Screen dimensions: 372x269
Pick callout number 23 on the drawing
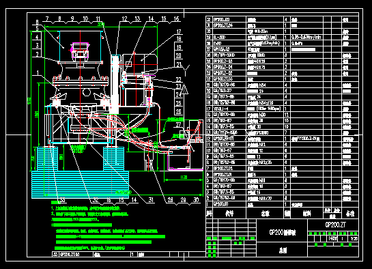179,86
